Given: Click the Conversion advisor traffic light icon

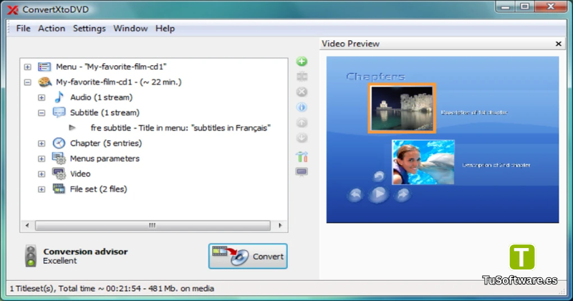Looking at the screenshot, I should (x=31, y=256).
